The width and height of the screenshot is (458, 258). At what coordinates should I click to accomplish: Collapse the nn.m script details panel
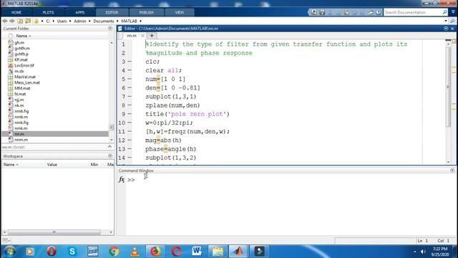click(109, 147)
